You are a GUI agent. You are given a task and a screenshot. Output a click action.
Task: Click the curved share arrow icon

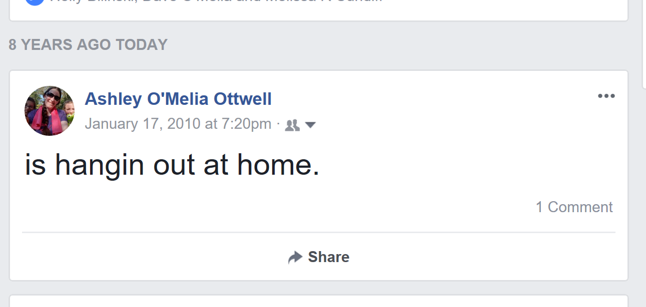[x=295, y=257]
